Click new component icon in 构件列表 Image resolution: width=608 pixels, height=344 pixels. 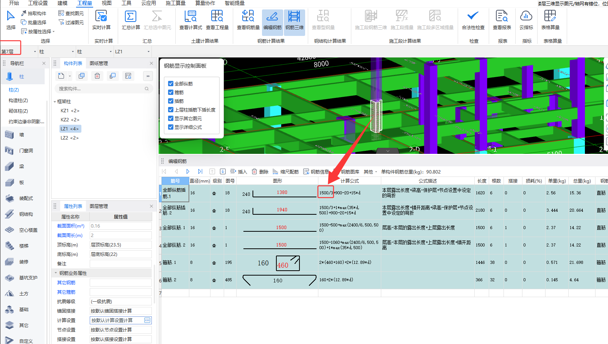click(x=61, y=76)
